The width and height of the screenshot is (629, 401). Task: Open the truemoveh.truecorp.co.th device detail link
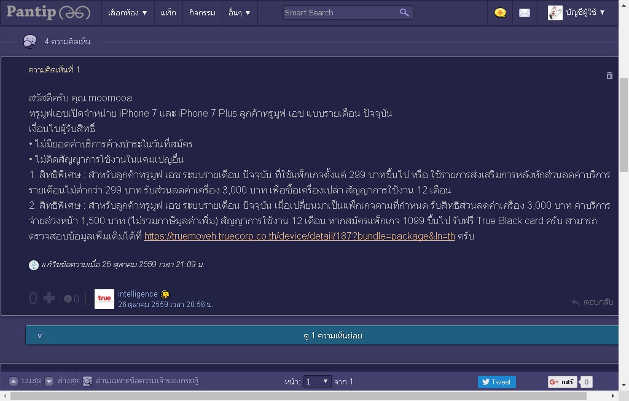[299, 236]
